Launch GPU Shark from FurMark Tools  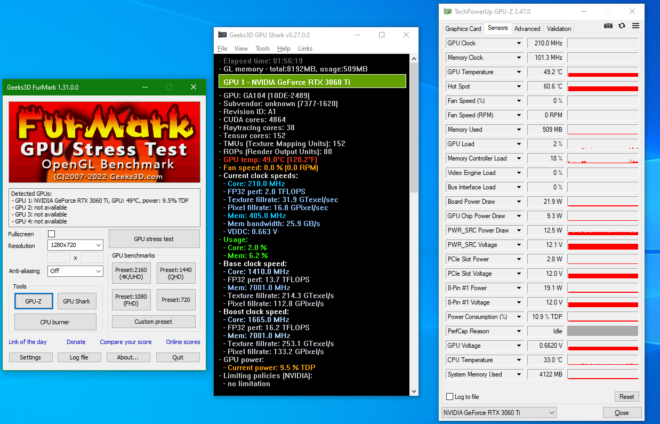pyautogui.click(x=77, y=301)
